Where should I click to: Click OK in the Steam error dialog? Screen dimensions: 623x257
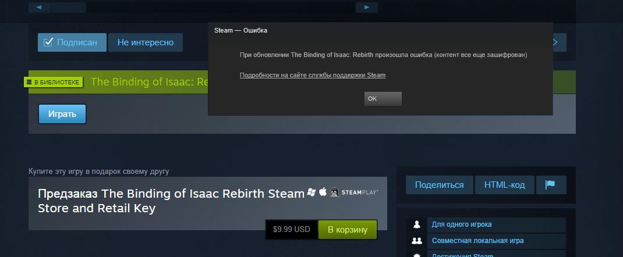[x=383, y=99]
